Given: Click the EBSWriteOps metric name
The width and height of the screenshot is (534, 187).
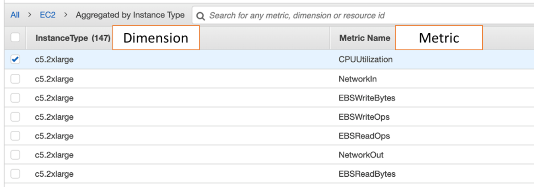Looking at the screenshot, I should (364, 117).
